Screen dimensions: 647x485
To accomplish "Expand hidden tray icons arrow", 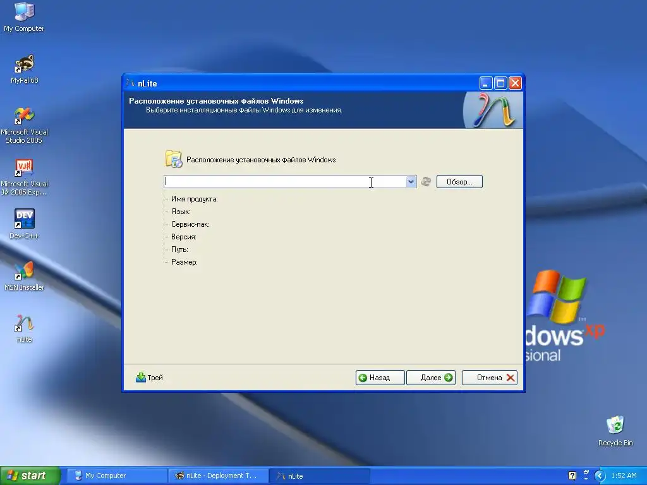I will [x=600, y=476].
